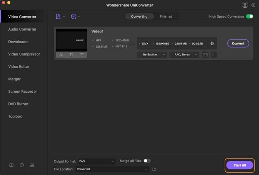Enable the Merge All Files toggle
The height and width of the screenshot is (175, 259).
pyautogui.click(x=147, y=161)
